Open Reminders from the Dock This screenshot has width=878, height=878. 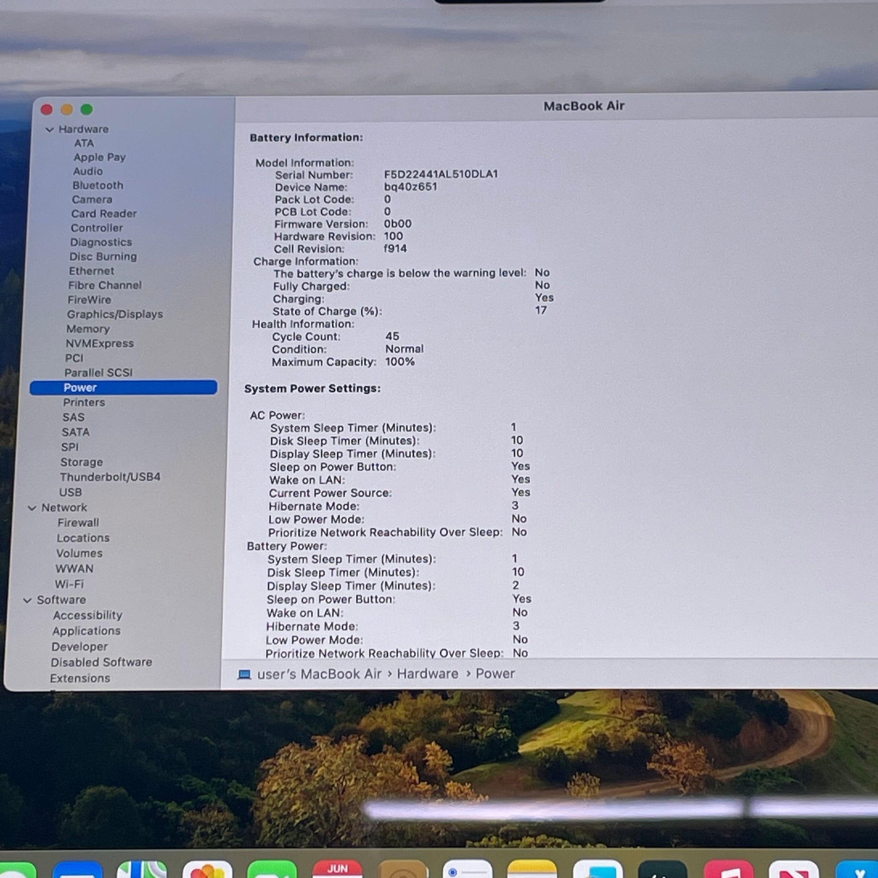point(467,869)
